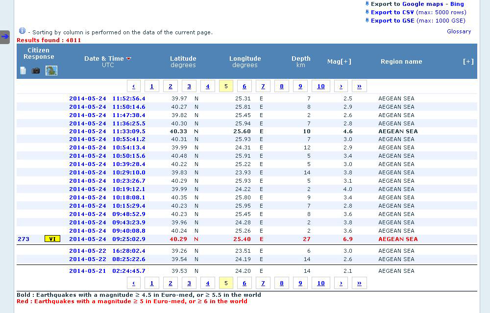Go to next page using top › button
Screen dimensions: 490x313
(x=341, y=86)
